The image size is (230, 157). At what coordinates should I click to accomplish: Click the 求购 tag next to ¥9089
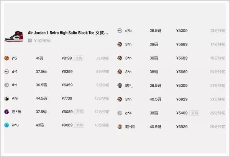click(x=79, y=125)
